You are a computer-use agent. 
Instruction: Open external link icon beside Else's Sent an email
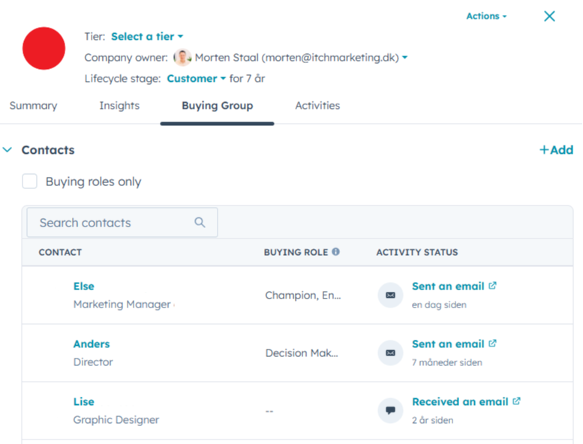click(492, 286)
